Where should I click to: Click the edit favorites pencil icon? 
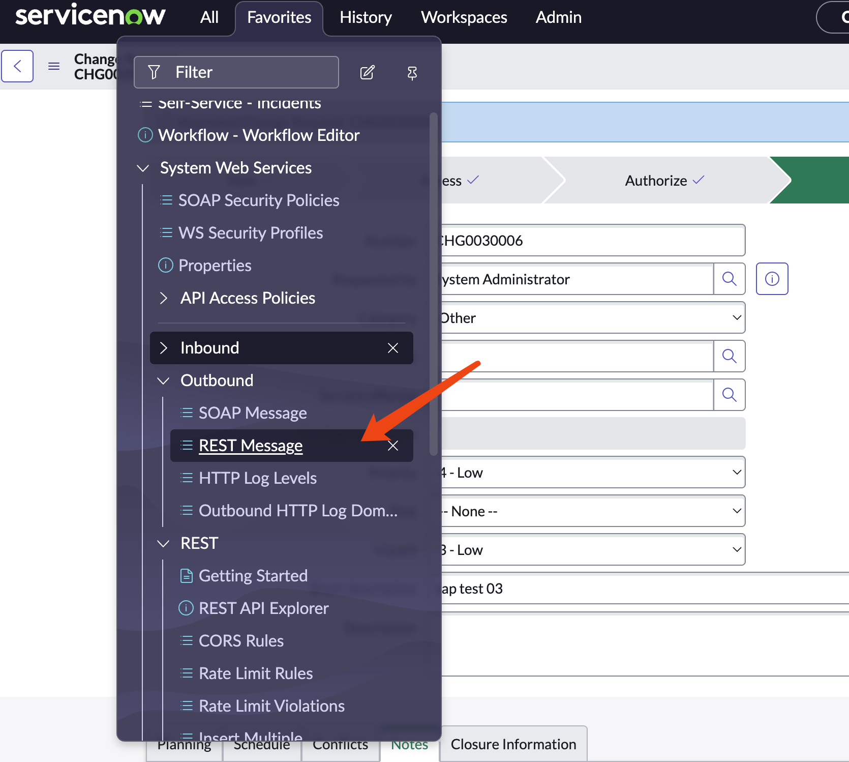point(367,73)
